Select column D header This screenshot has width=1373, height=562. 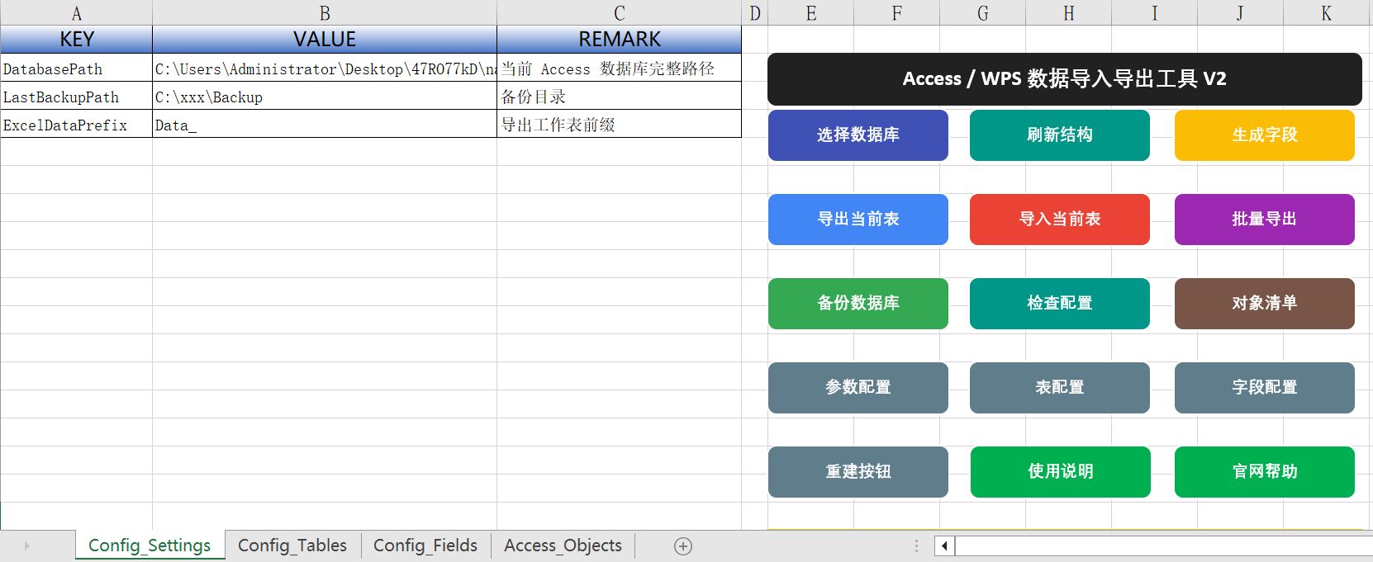(x=754, y=13)
